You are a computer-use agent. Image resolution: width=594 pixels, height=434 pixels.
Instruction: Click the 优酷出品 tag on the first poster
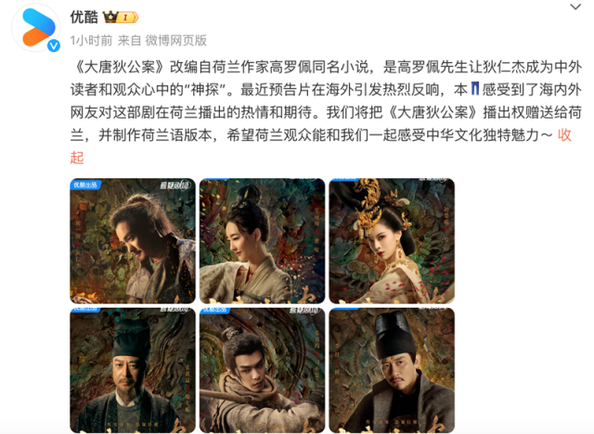(85, 185)
